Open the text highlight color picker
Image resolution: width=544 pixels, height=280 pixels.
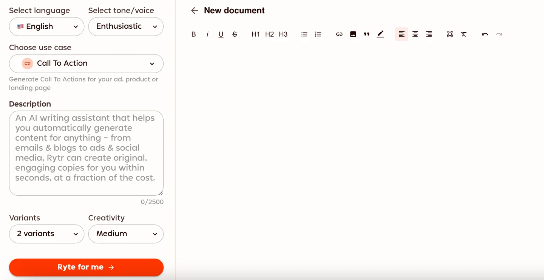point(380,34)
